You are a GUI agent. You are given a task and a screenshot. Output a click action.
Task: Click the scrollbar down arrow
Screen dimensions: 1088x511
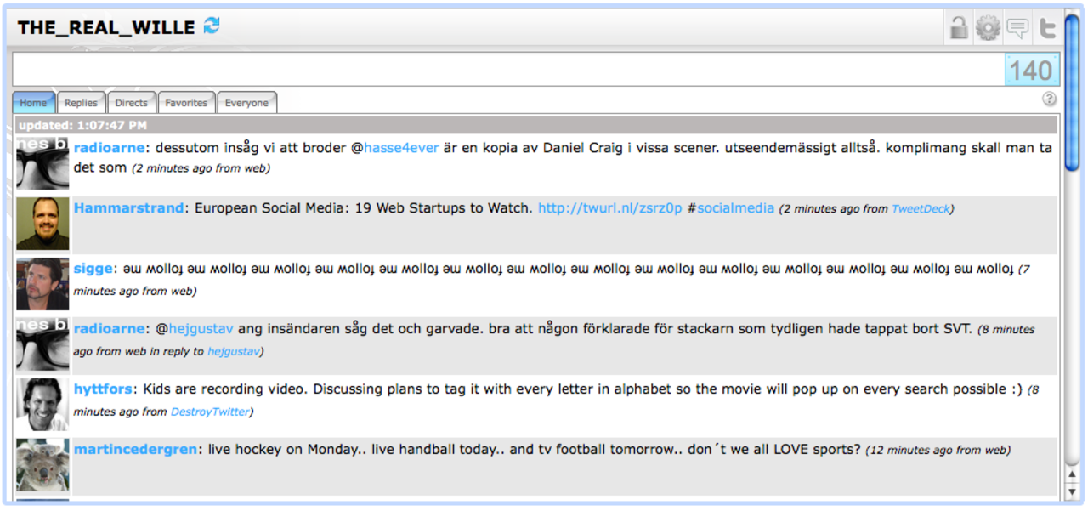point(1073,491)
